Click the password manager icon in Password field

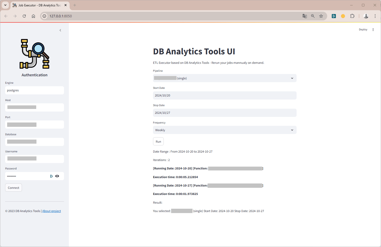(52, 176)
